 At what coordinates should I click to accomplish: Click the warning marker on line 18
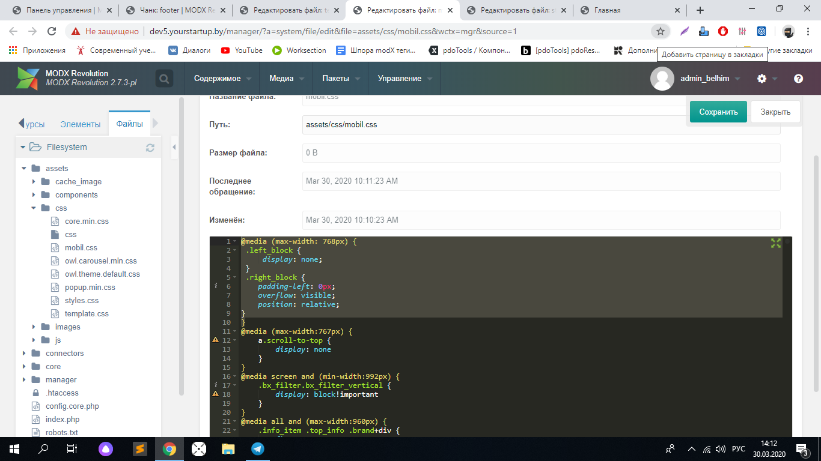point(215,394)
